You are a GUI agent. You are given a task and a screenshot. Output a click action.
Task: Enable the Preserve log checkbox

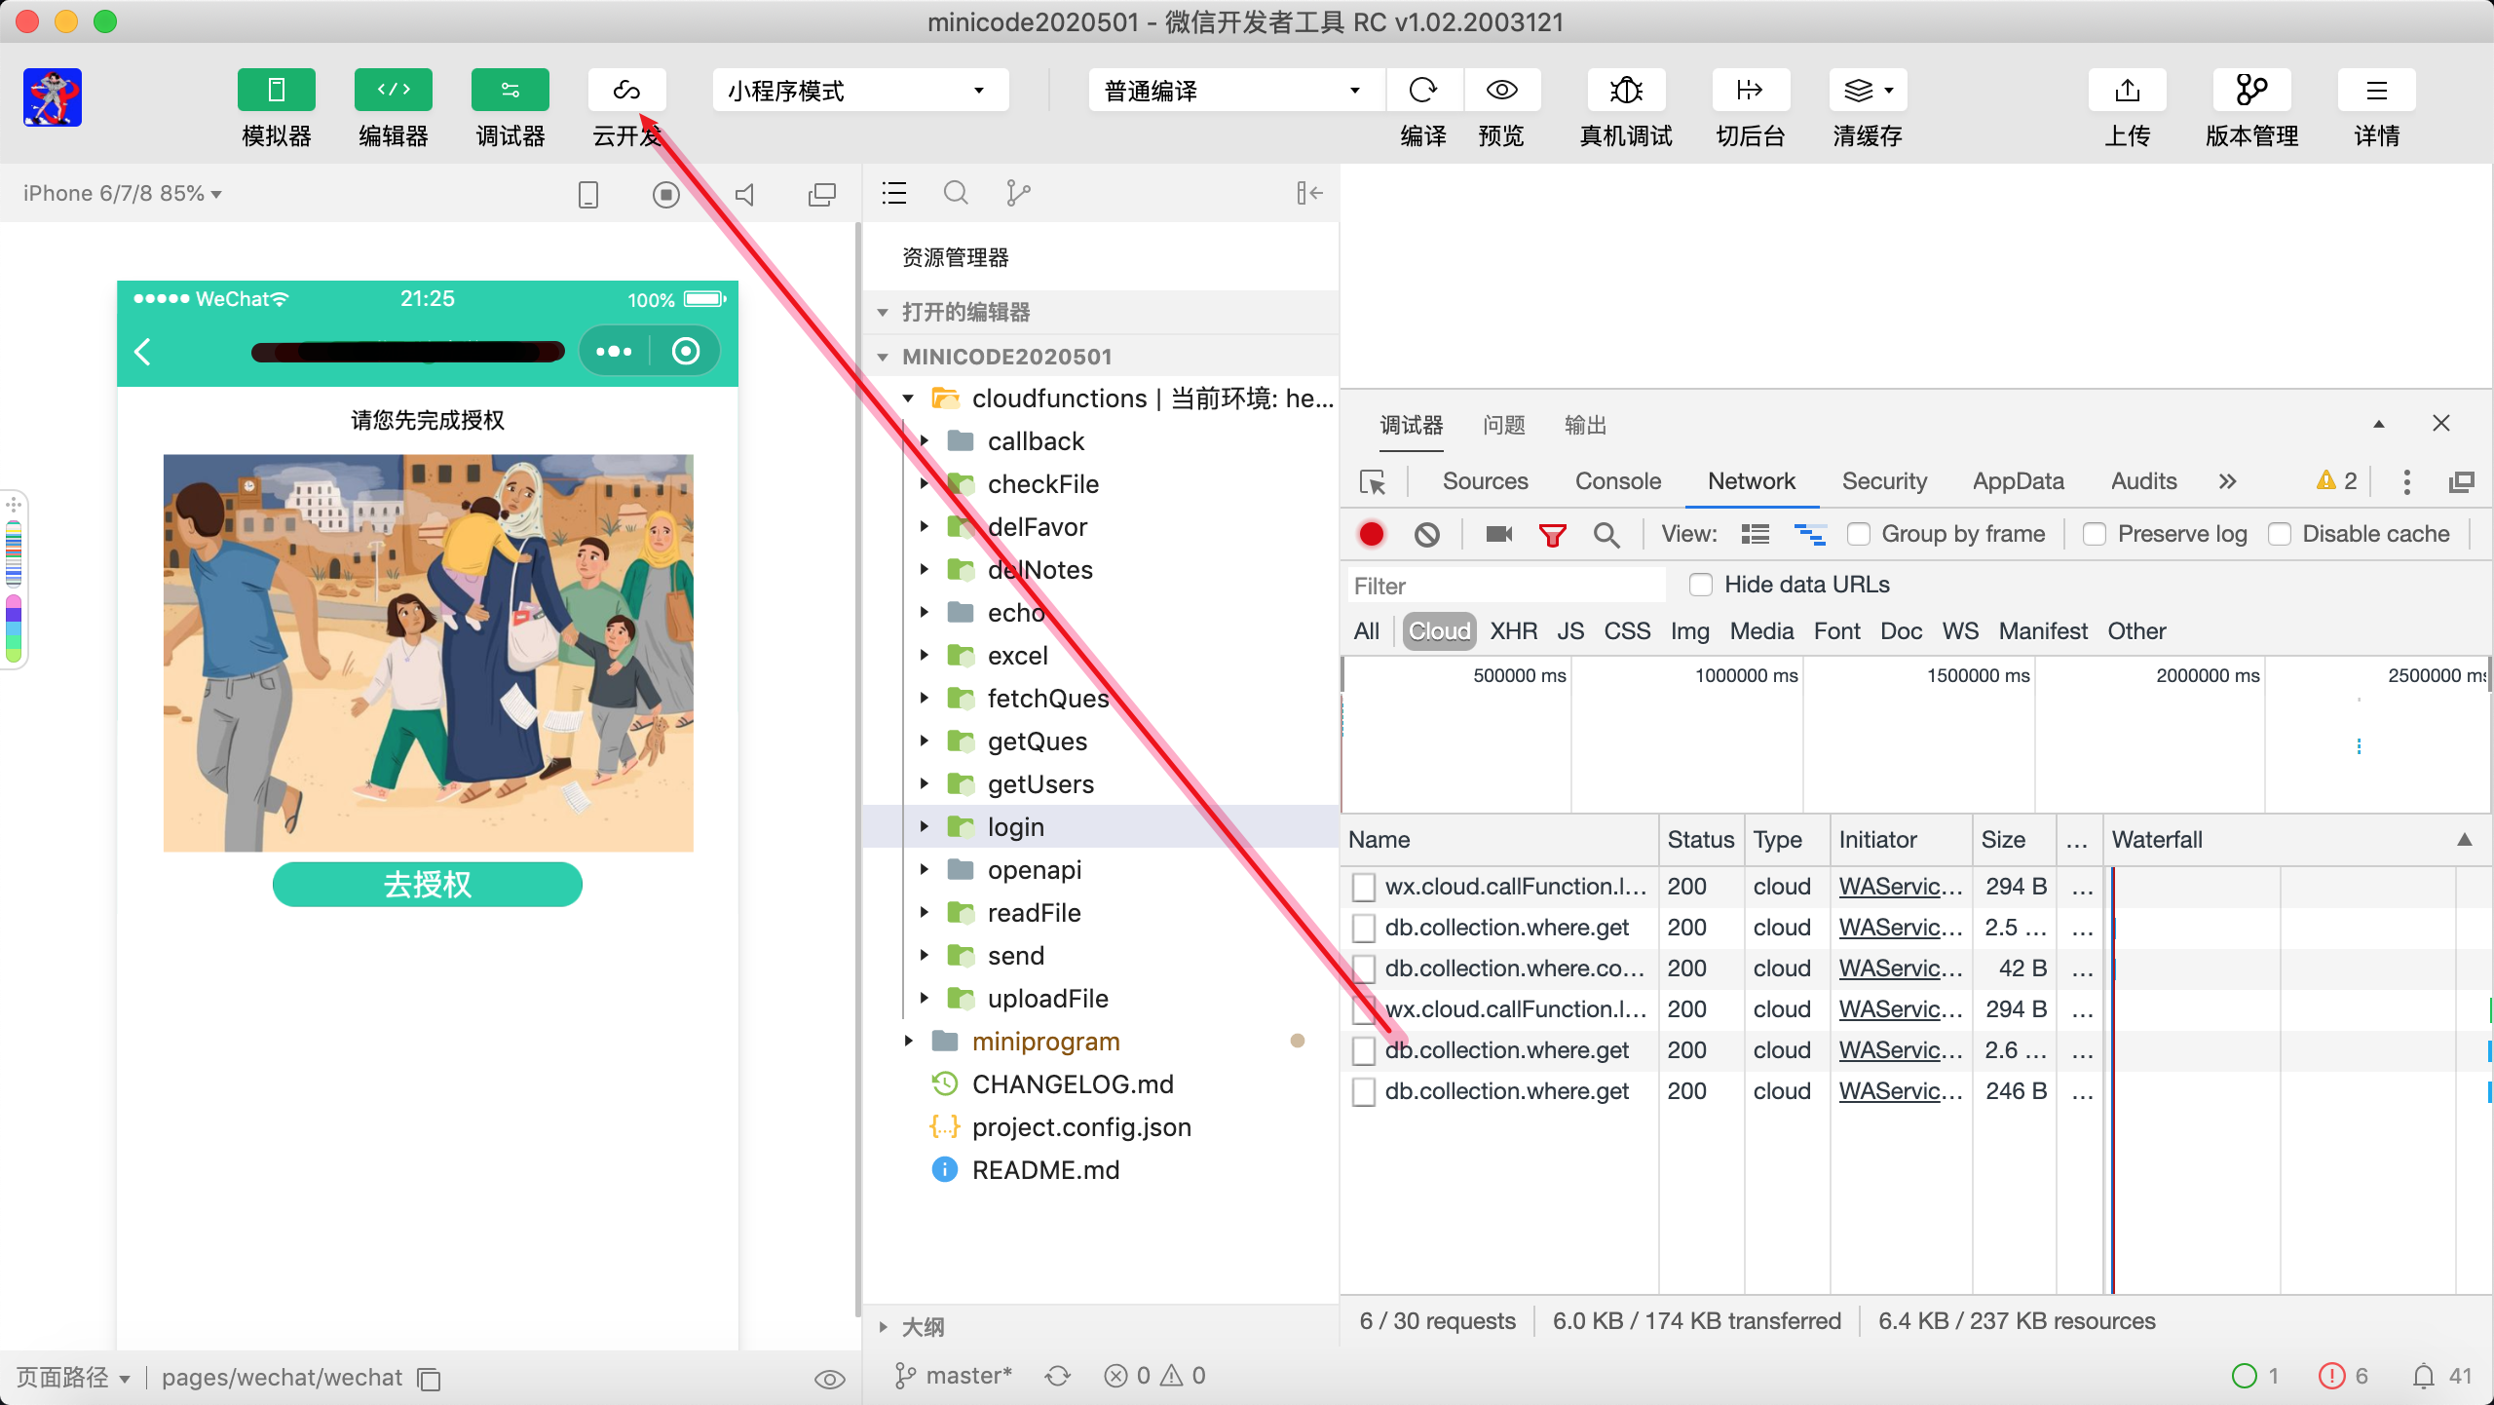click(2095, 534)
